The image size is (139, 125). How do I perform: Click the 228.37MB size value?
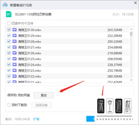point(115,65)
